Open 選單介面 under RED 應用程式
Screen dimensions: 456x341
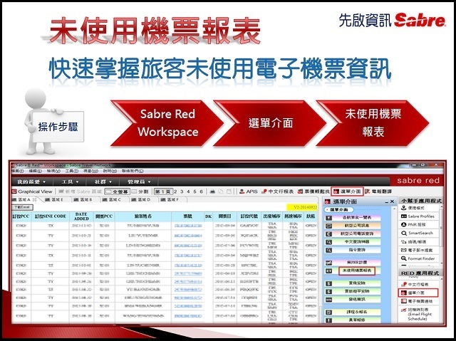pyautogui.click(x=418, y=293)
